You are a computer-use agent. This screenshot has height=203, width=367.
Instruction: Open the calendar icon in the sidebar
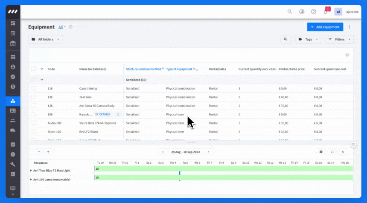tap(13, 33)
